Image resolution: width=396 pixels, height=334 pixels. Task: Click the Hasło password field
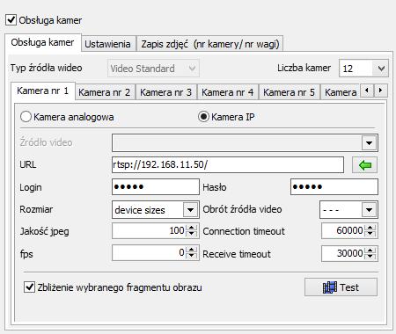tap(334, 187)
